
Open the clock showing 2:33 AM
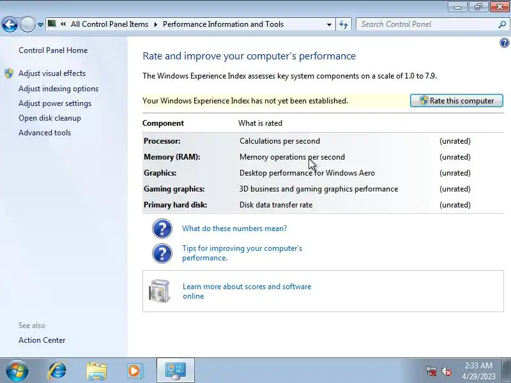(x=478, y=371)
